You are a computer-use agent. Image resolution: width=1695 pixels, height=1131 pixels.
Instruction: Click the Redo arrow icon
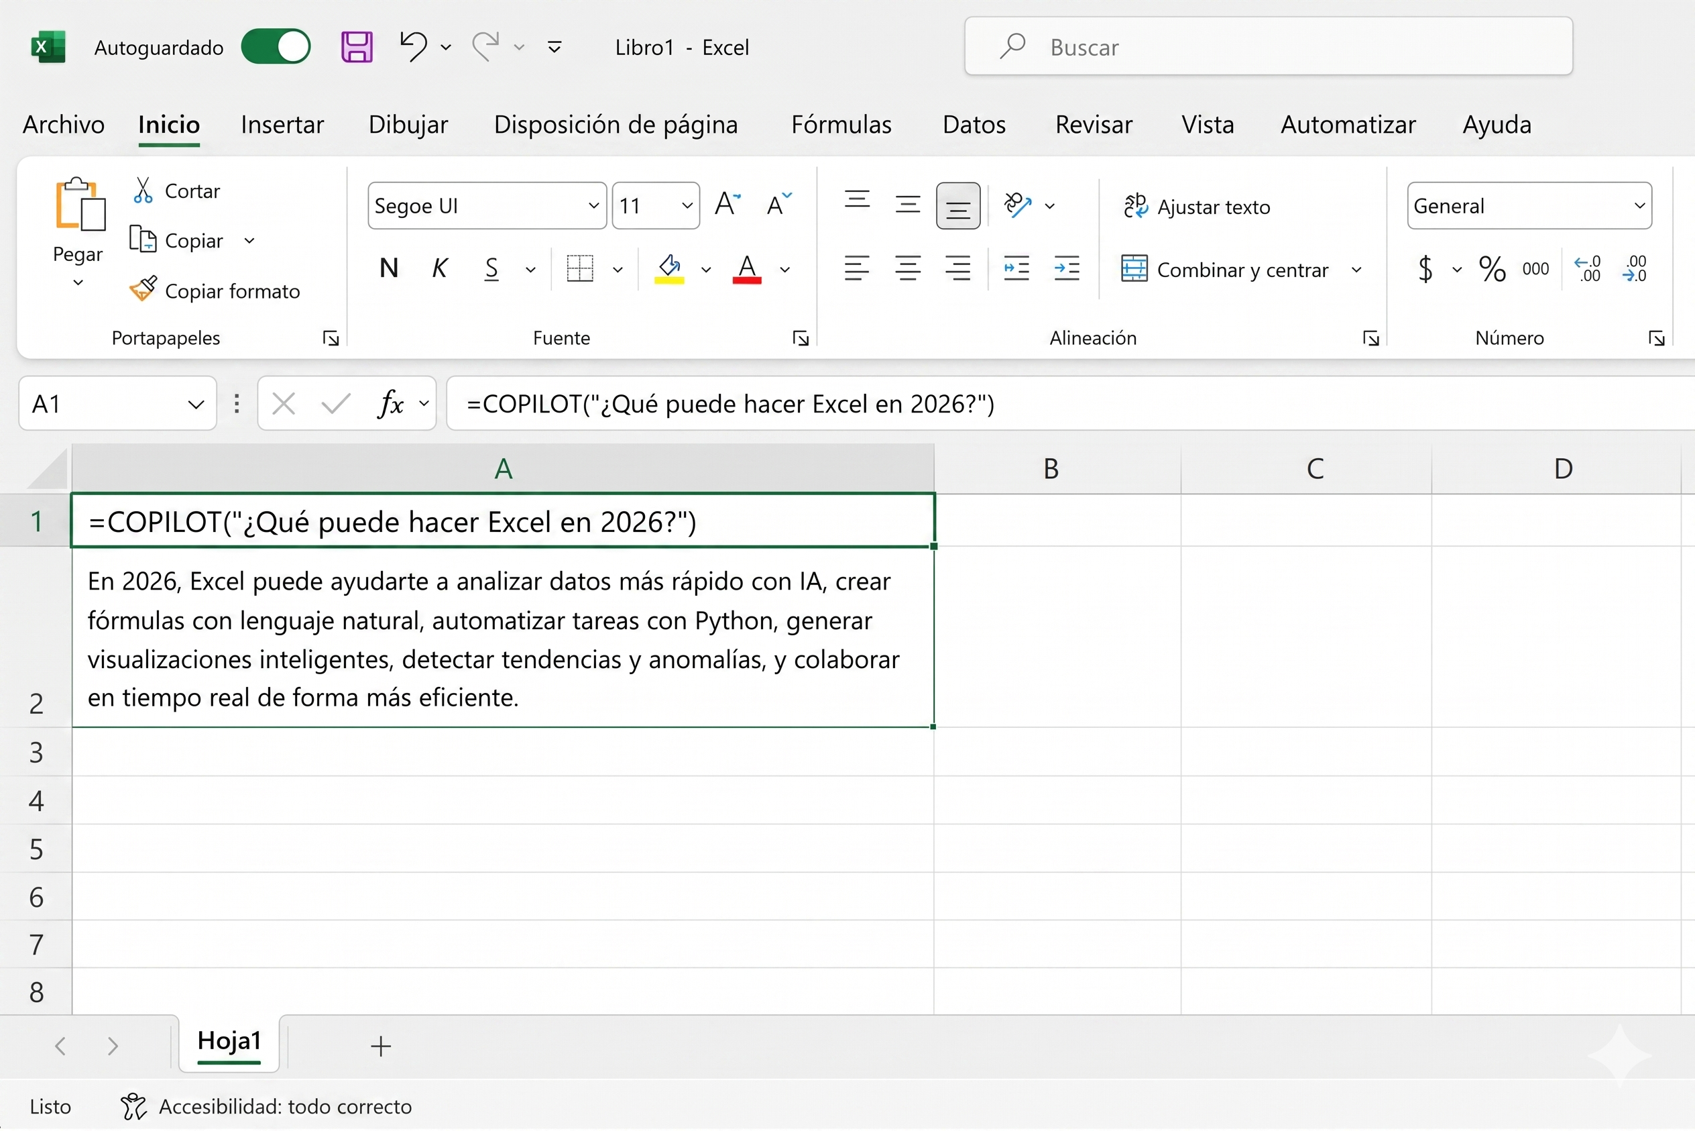pos(486,46)
